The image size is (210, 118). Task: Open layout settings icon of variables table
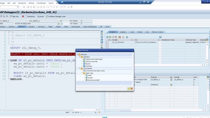(207, 40)
